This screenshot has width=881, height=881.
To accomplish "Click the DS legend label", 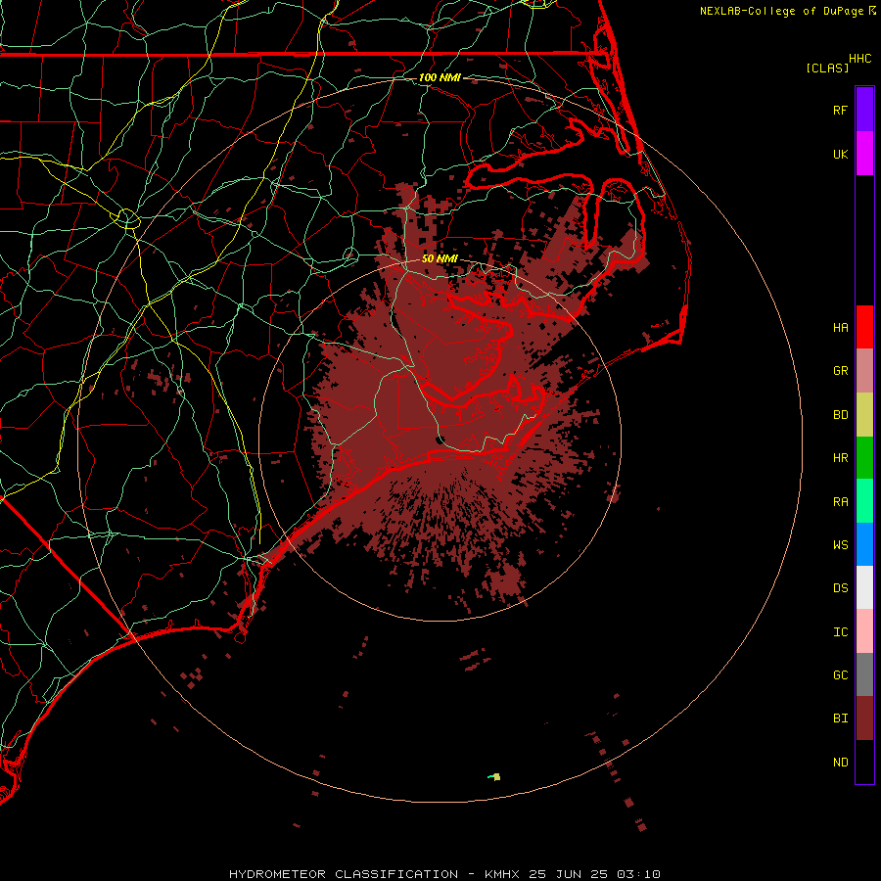I will tap(840, 588).
